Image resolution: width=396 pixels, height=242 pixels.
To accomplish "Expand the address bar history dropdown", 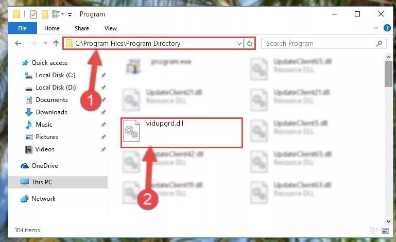I will click(239, 43).
